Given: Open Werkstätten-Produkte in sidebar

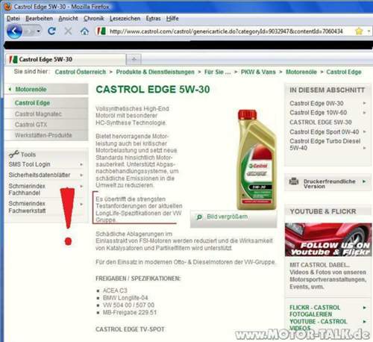Looking at the screenshot, I should (x=43, y=135).
